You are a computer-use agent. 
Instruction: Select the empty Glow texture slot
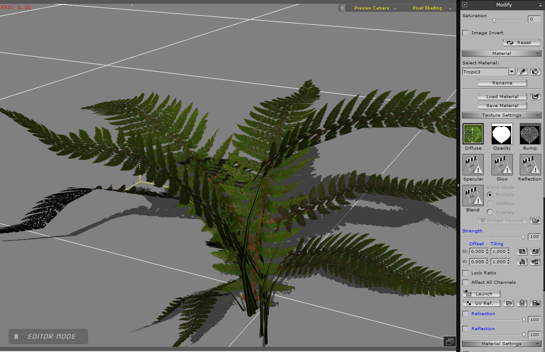pos(502,165)
